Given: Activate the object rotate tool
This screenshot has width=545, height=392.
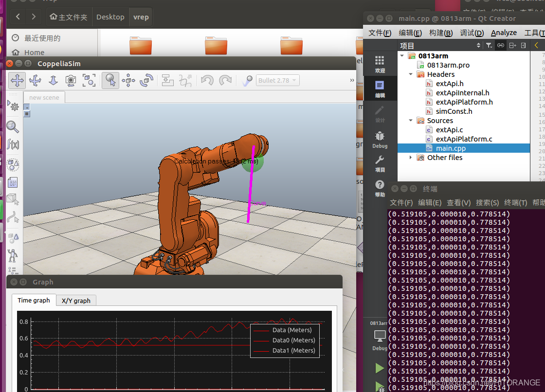Looking at the screenshot, I should pyautogui.click(x=146, y=80).
